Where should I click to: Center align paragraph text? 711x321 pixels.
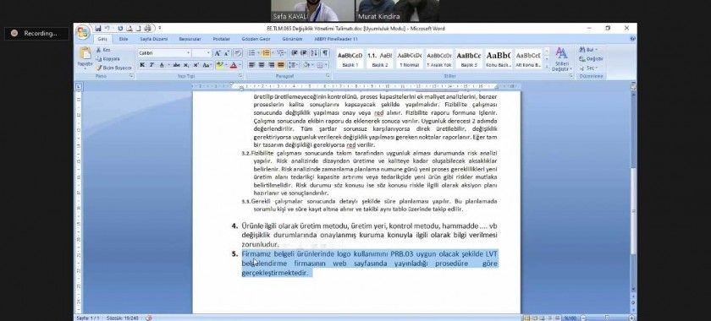262,65
